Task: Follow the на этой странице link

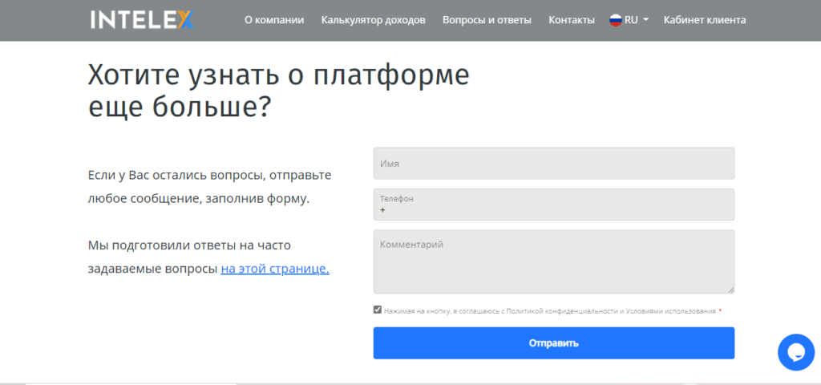Action: (275, 269)
